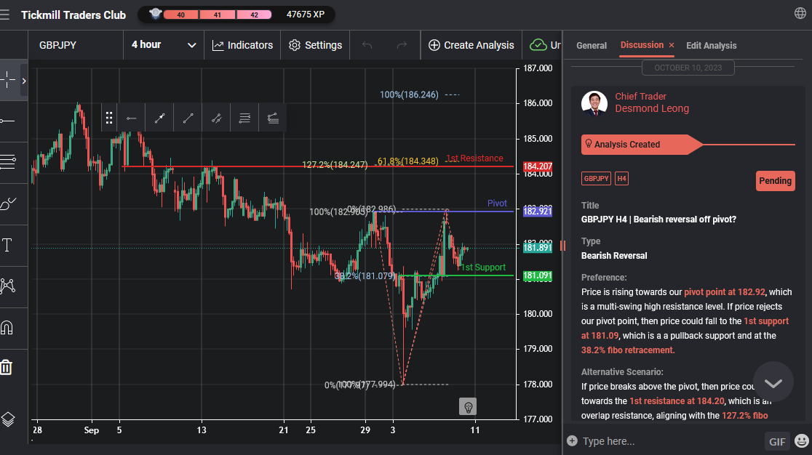Click the analysis lightbulb marker on chart
The image size is (812, 455).
468,406
